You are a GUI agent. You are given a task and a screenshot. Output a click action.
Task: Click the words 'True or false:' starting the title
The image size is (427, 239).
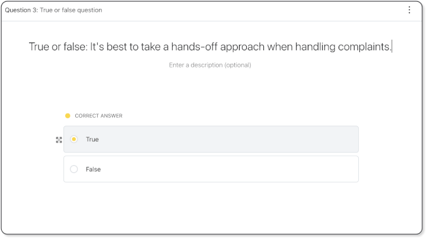click(58, 47)
